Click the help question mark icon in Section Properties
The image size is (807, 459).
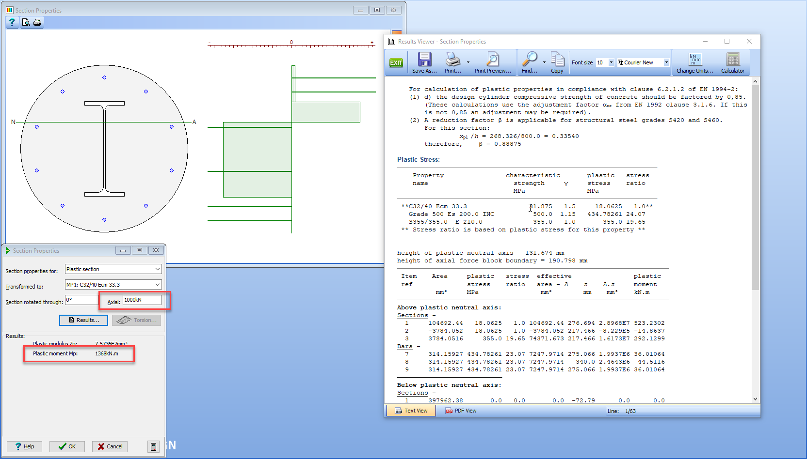click(x=12, y=22)
